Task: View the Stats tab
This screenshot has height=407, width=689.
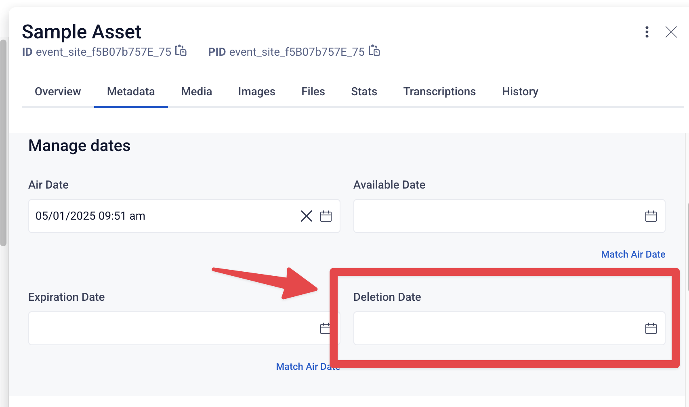Action: point(364,92)
